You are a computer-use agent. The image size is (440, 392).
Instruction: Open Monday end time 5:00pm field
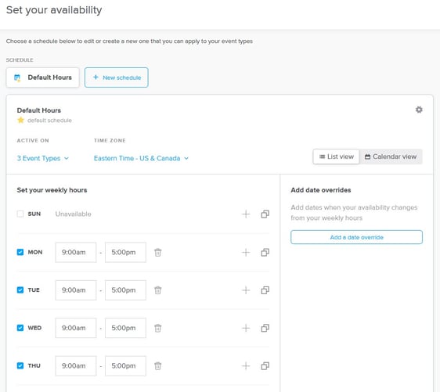pyautogui.click(x=125, y=253)
